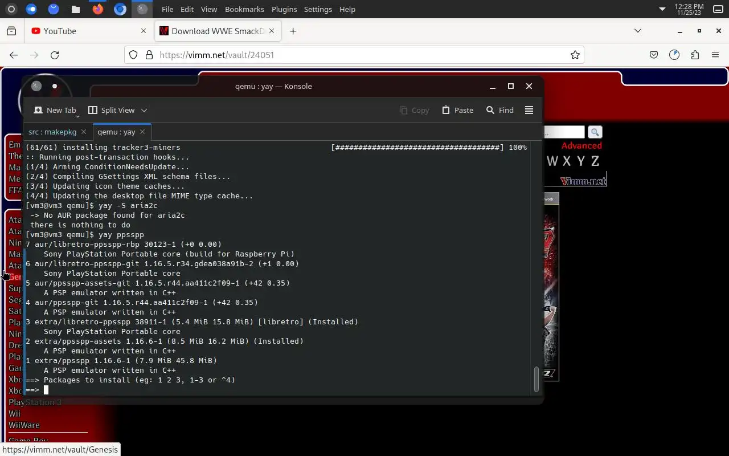This screenshot has width=729, height=456.
Task: Close the qemu : yay Konsole tab
Action: [142, 132]
